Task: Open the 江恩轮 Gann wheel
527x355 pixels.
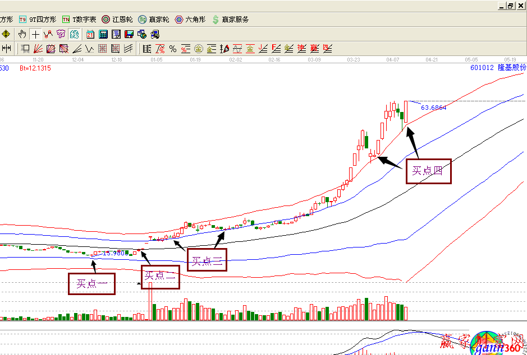Action: [117, 19]
